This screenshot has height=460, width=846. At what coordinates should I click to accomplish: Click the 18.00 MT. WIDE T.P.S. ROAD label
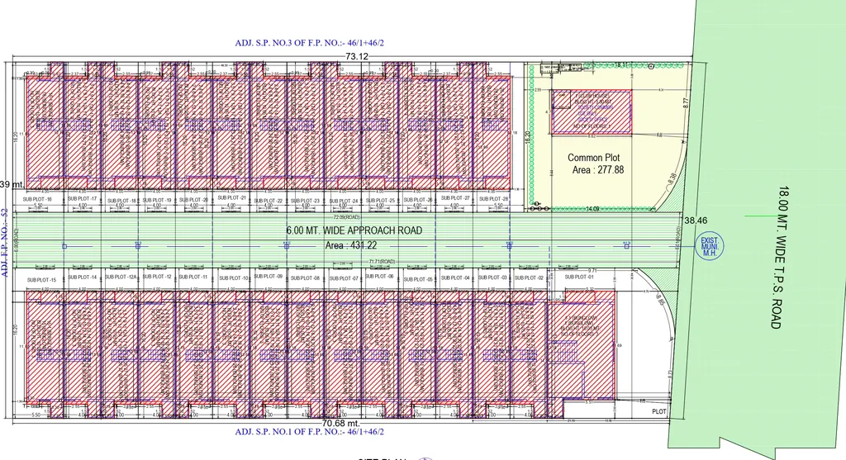pyautogui.click(x=778, y=257)
